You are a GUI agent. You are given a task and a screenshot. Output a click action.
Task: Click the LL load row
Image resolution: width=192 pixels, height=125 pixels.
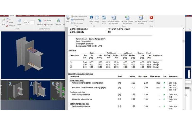(x=116, y=65)
